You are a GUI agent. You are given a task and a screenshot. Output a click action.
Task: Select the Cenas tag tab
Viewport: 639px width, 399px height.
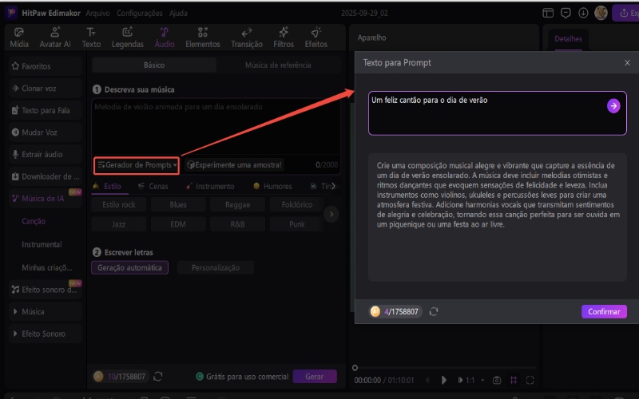153,186
